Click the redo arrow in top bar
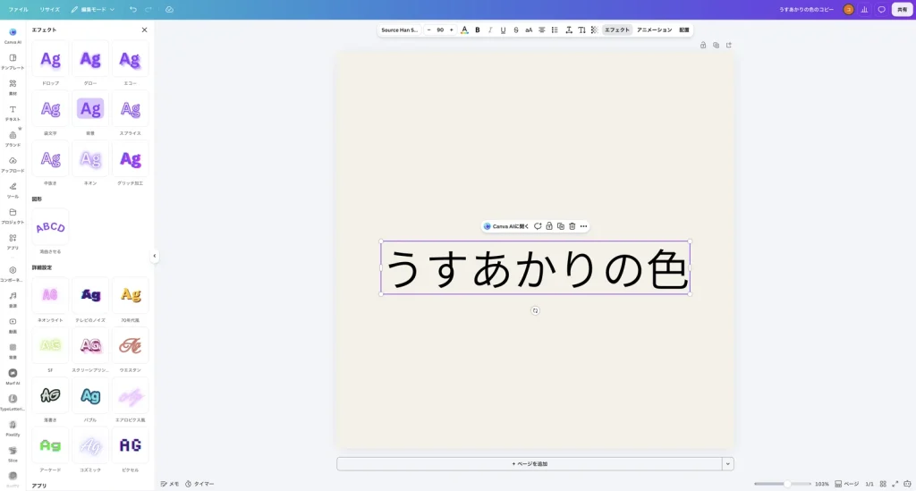Image resolution: width=916 pixels, height=491 pixels. (148, 9)
